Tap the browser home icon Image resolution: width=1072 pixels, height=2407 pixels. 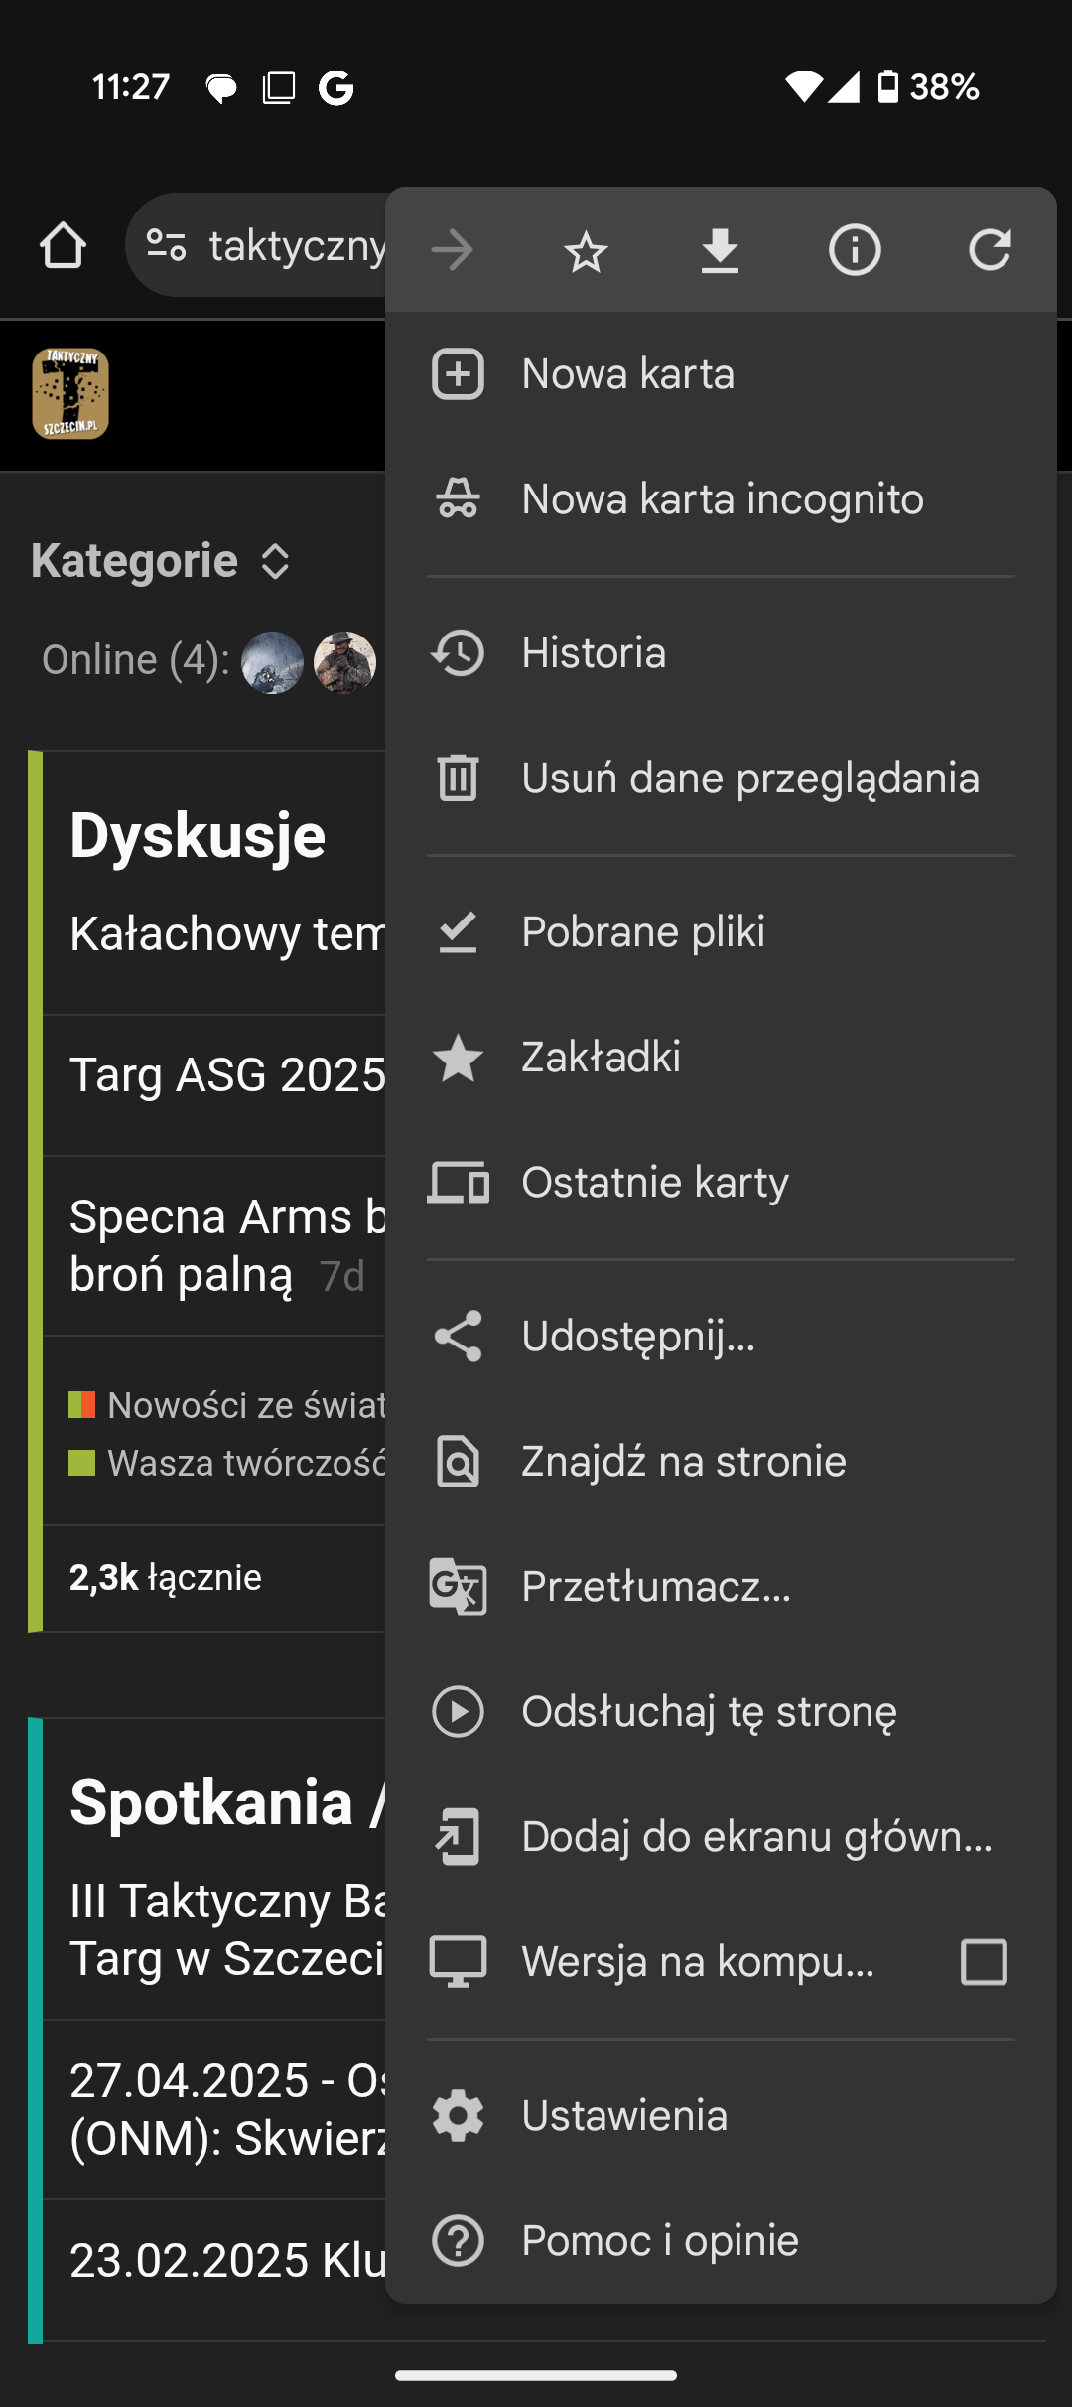pyautogui.click(x=63, y=246)
